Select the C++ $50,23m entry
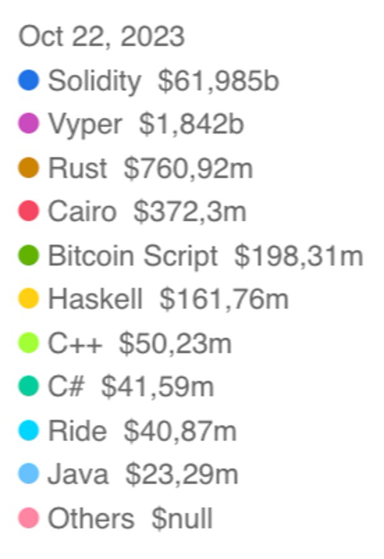384x559 pixels. (x=139, y=343)
